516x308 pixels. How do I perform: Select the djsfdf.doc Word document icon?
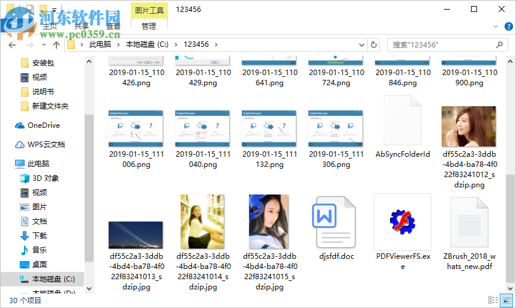click(334, 222)
